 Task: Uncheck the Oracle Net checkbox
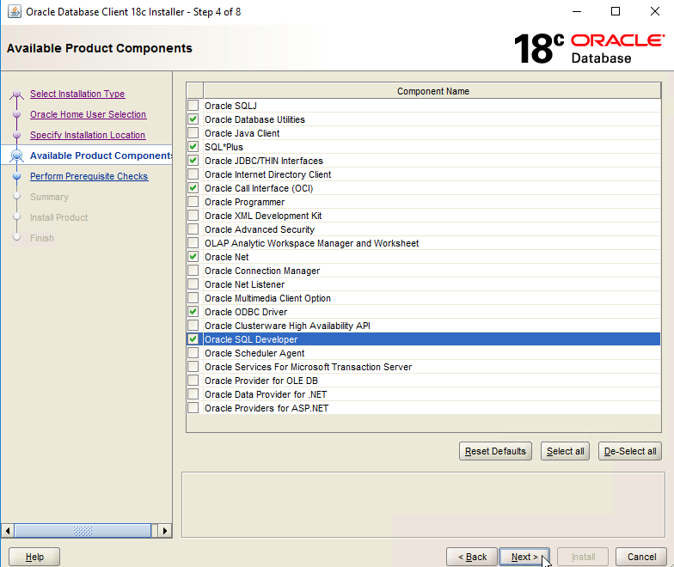(x=193, y=256)
